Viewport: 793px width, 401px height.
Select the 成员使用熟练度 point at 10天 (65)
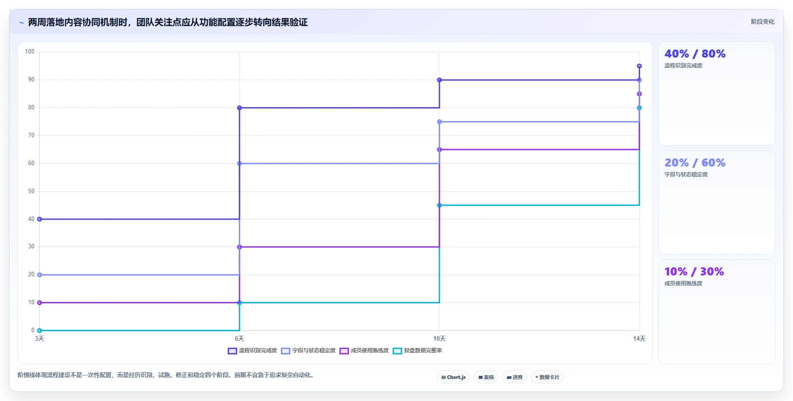pyautogui.click(x=440, y=150)
